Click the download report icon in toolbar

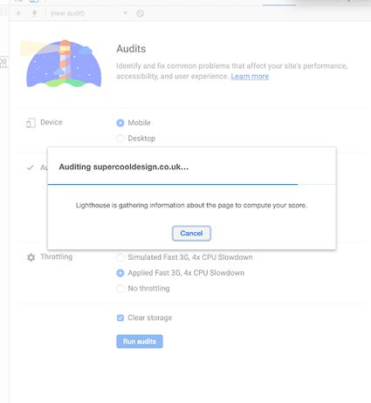pyautogui.click(x=35, y=13)
